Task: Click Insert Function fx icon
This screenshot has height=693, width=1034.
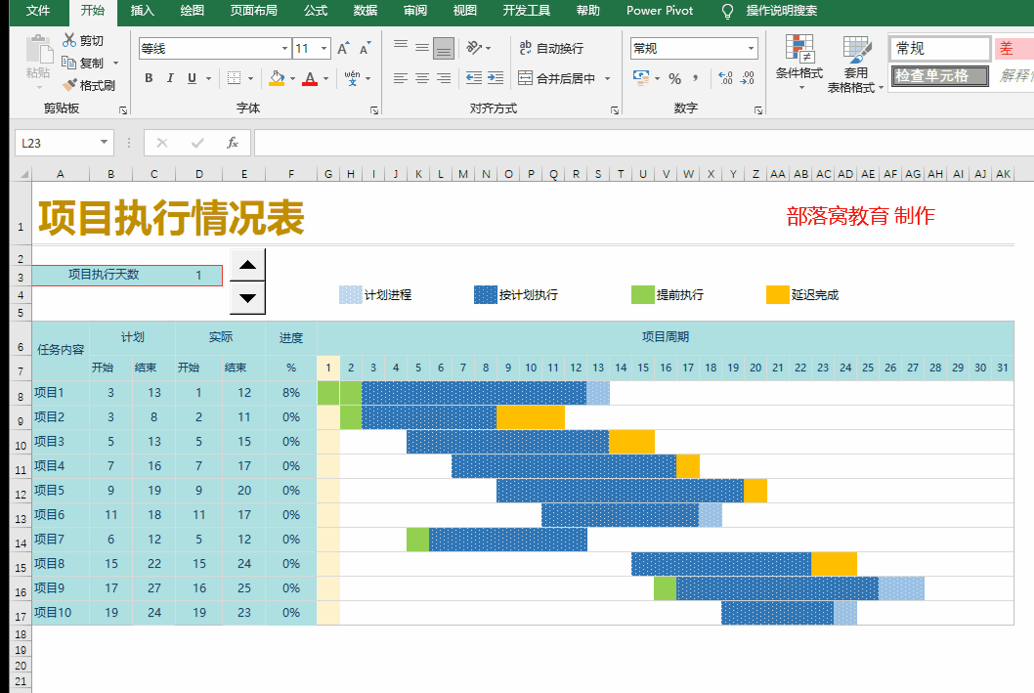Action: [233, 143]
